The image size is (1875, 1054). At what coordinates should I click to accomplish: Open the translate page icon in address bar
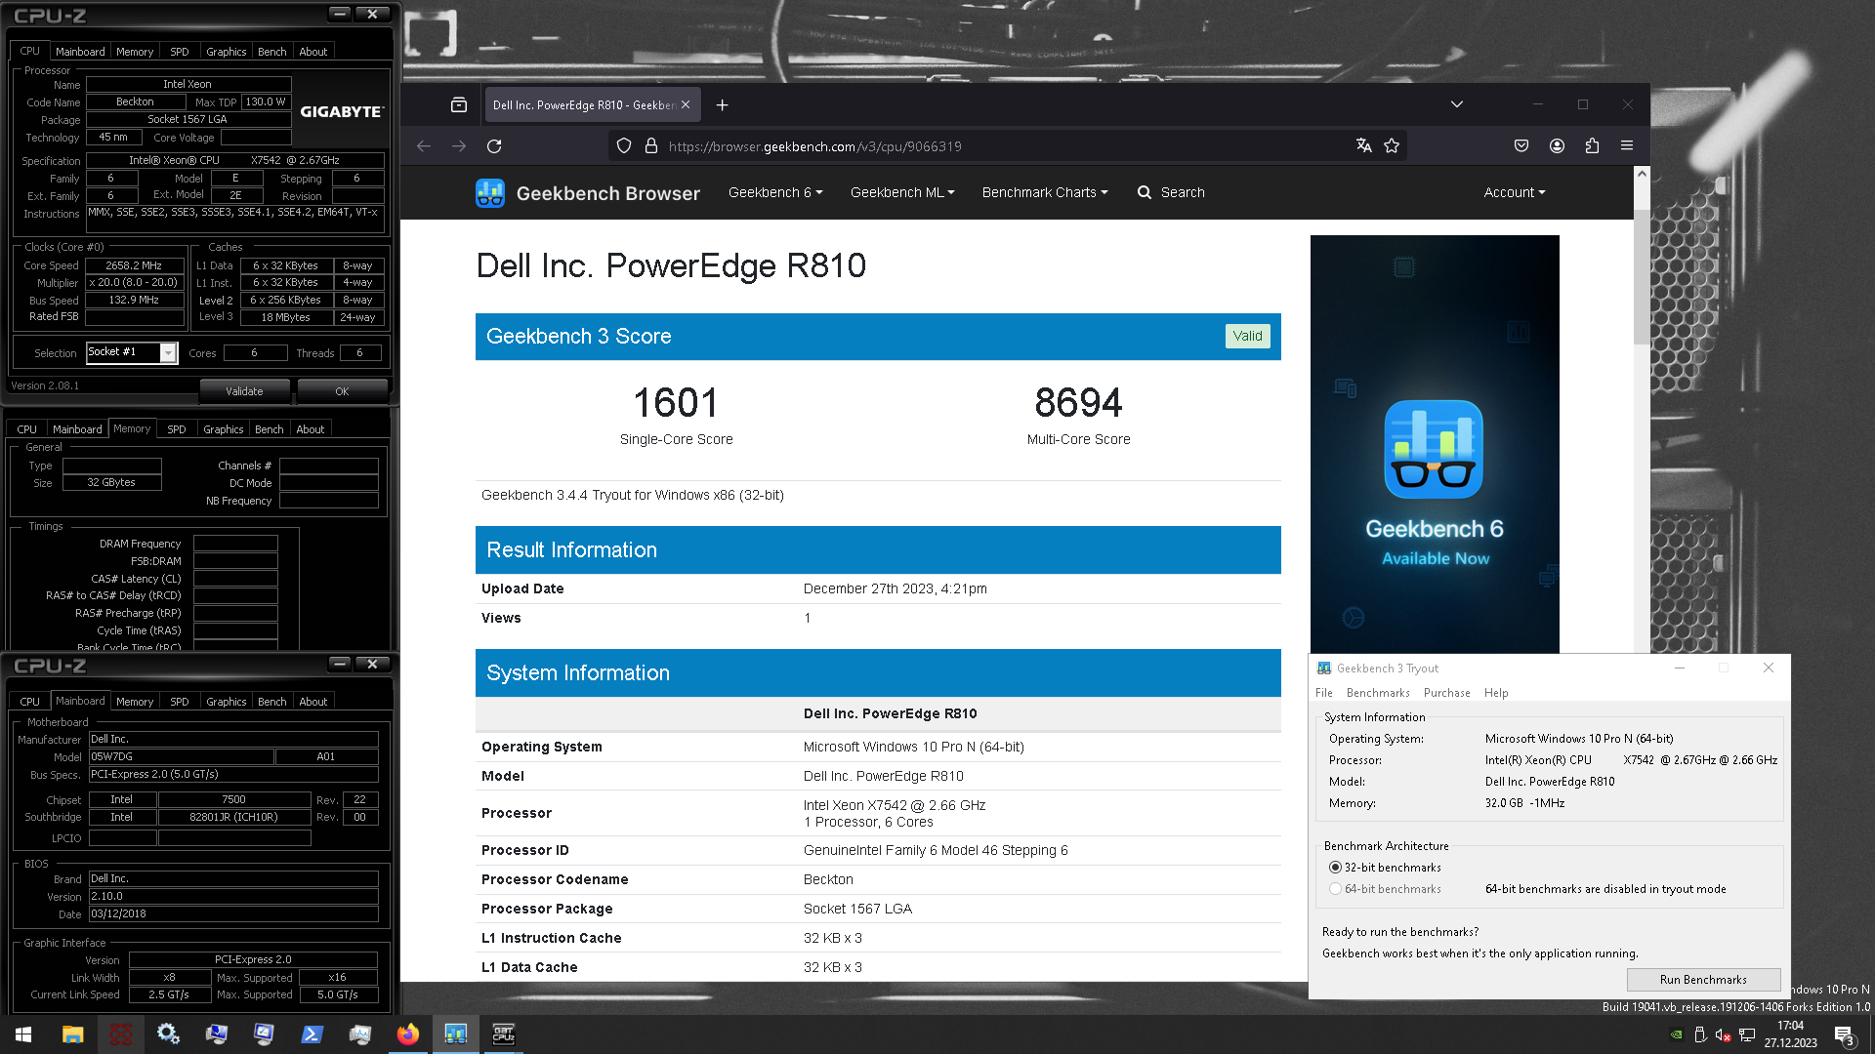click(1364, 146)
